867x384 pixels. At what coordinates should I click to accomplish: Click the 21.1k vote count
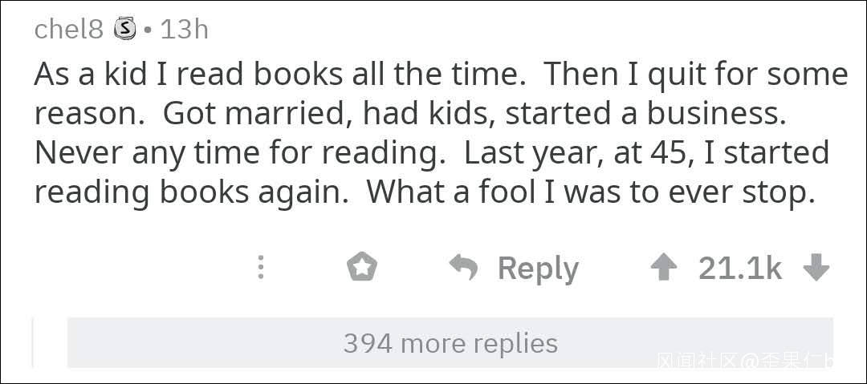(739, 268)
